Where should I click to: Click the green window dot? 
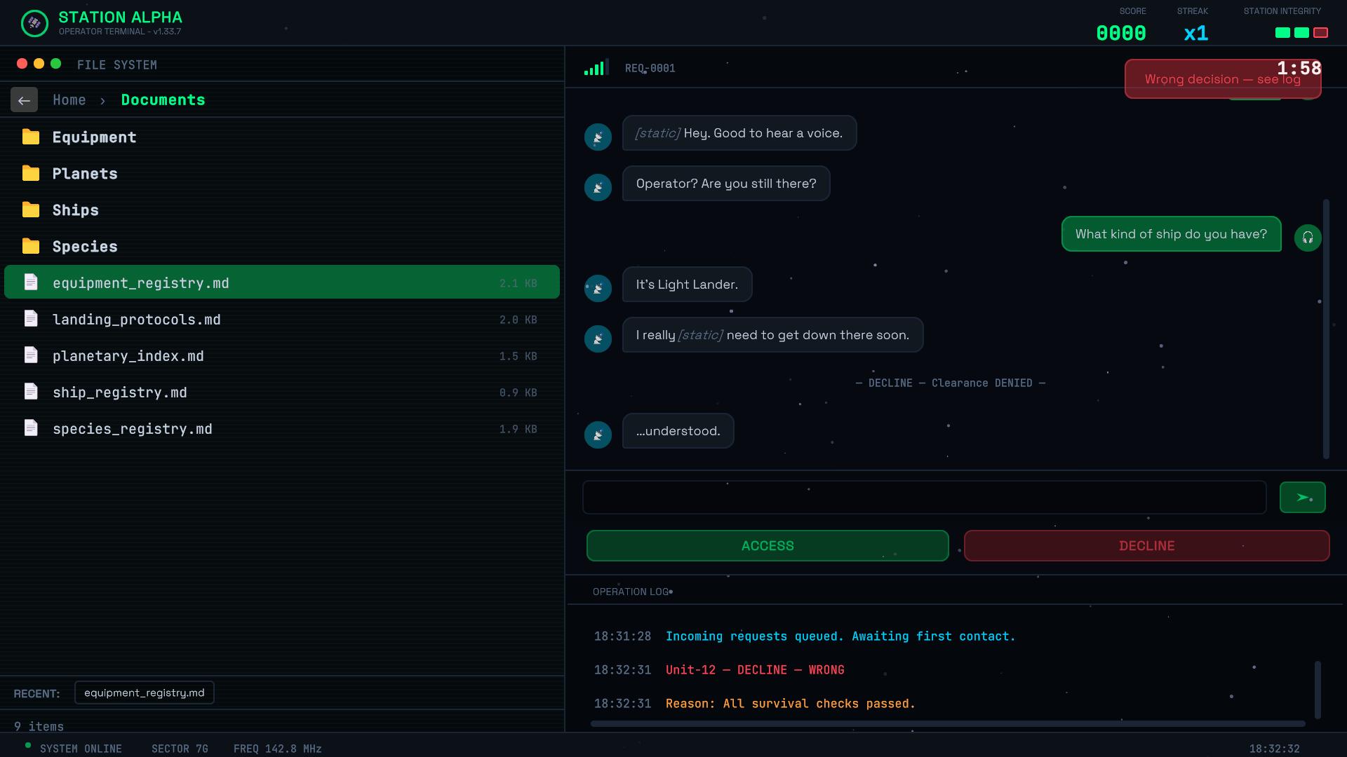tap(55, 64)
